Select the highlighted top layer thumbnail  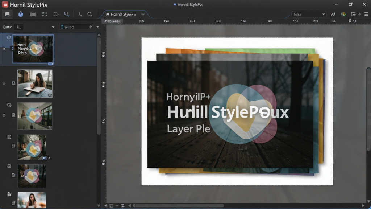[33, 49]
